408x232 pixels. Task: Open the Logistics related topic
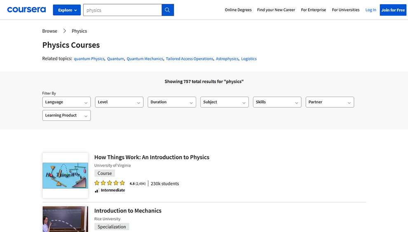(249, 59)
